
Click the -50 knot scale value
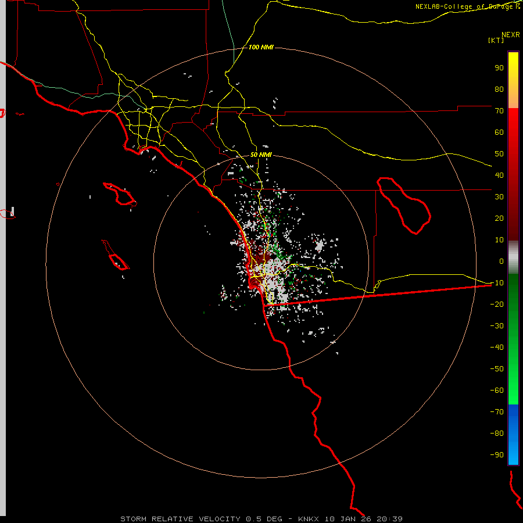(497, 369)
